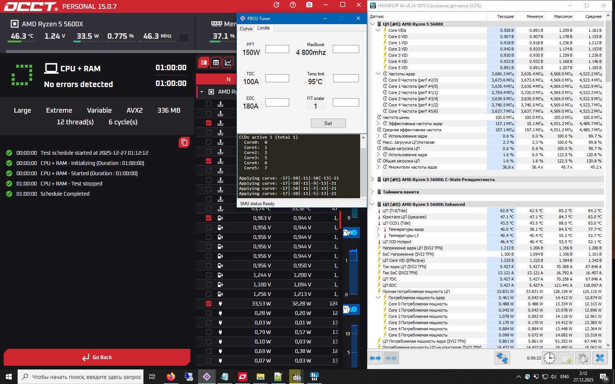
Task: Check the 1,244 V sensor row in OCCT
Action: [x=209, y=275]
